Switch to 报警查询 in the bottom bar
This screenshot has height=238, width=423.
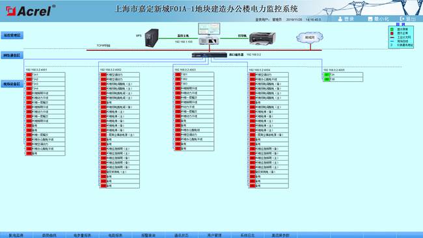point(148,235)
